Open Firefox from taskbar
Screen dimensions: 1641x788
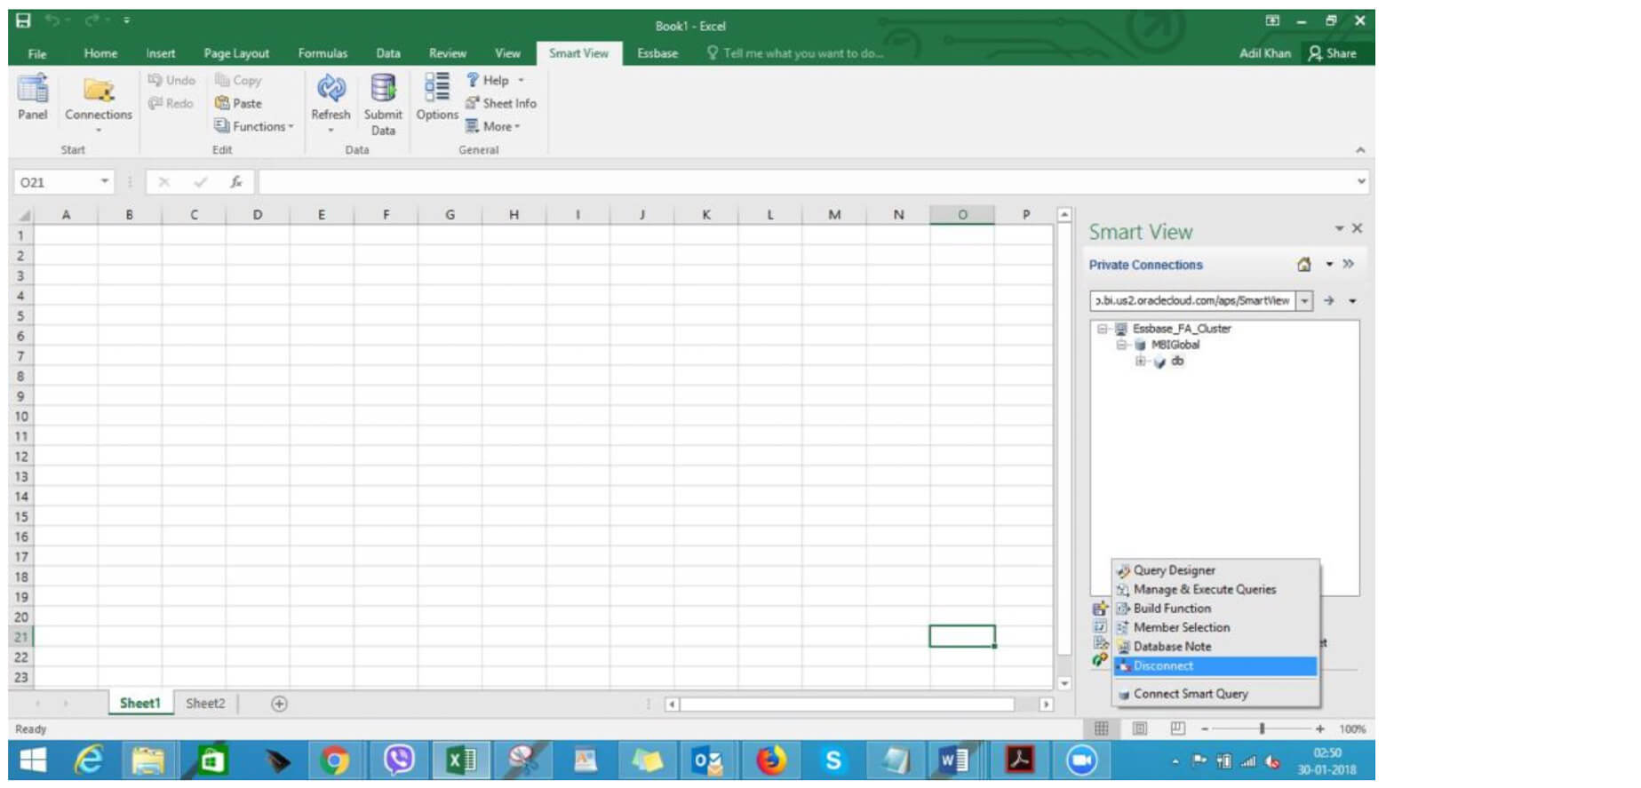click(x=771, y=760)
